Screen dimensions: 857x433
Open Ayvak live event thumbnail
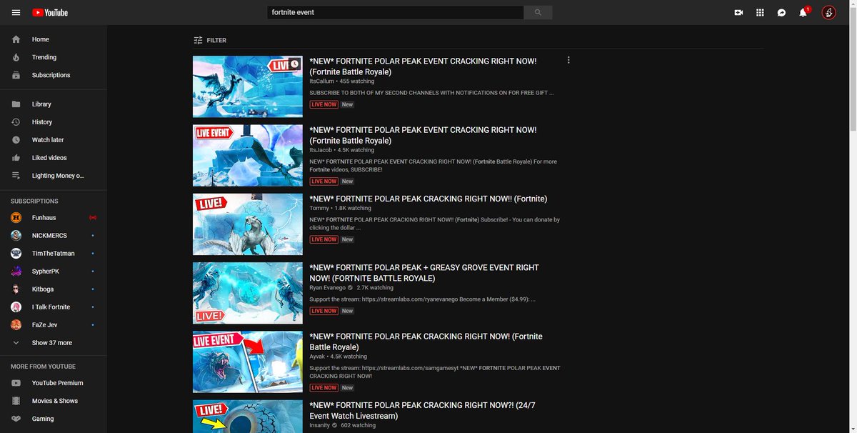click(x=248, y=362)
